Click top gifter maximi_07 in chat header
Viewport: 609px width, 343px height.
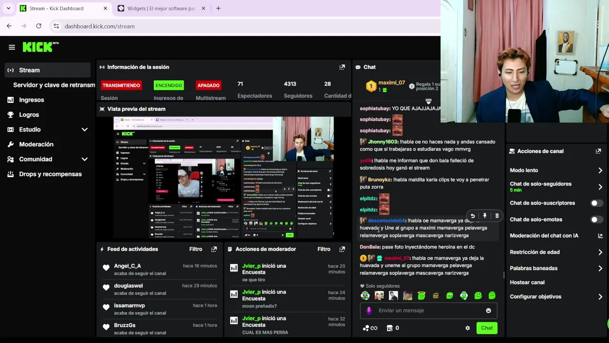click(x=392, y=83)
